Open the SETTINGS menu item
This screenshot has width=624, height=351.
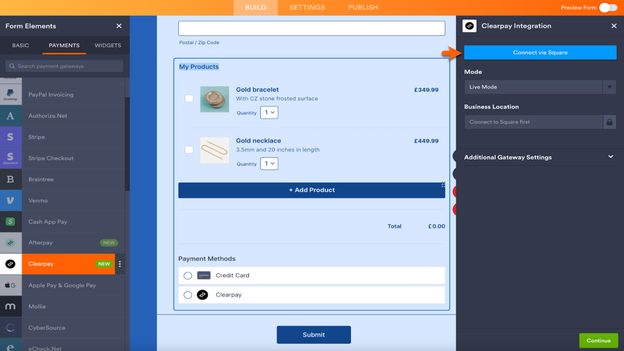click(x=307, y=7)
